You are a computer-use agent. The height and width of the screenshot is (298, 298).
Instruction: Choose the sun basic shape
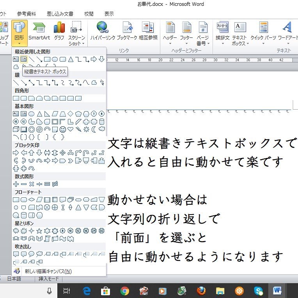pos(86,129)
